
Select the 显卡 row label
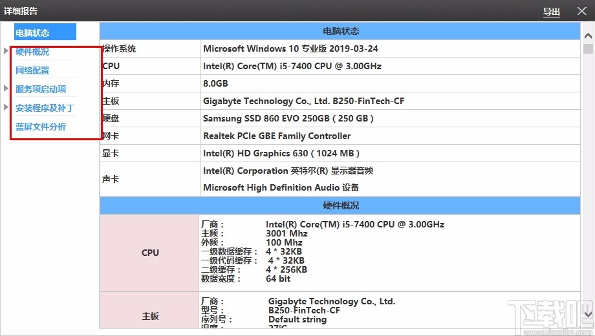pos(111,153)
